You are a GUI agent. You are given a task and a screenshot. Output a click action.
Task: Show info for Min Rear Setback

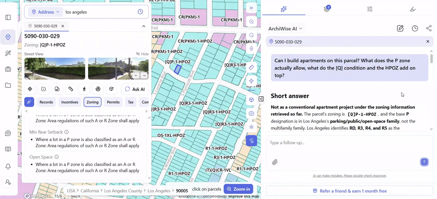[66, 132]
